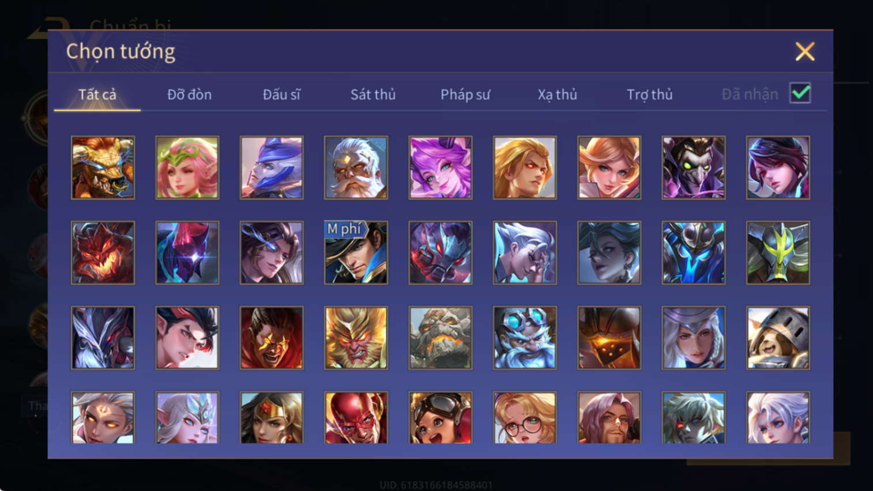Open the Sát thủ tab

tap(373, 95)
